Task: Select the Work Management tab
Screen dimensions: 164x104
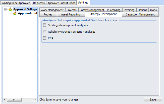Action: [x=52, y=10]
